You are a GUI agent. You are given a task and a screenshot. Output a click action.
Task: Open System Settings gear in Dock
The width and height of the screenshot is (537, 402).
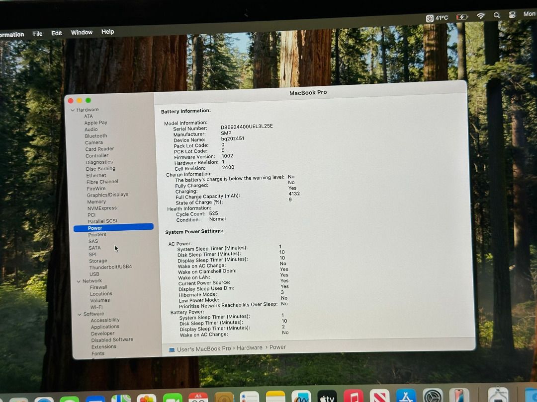pos(433,396)
